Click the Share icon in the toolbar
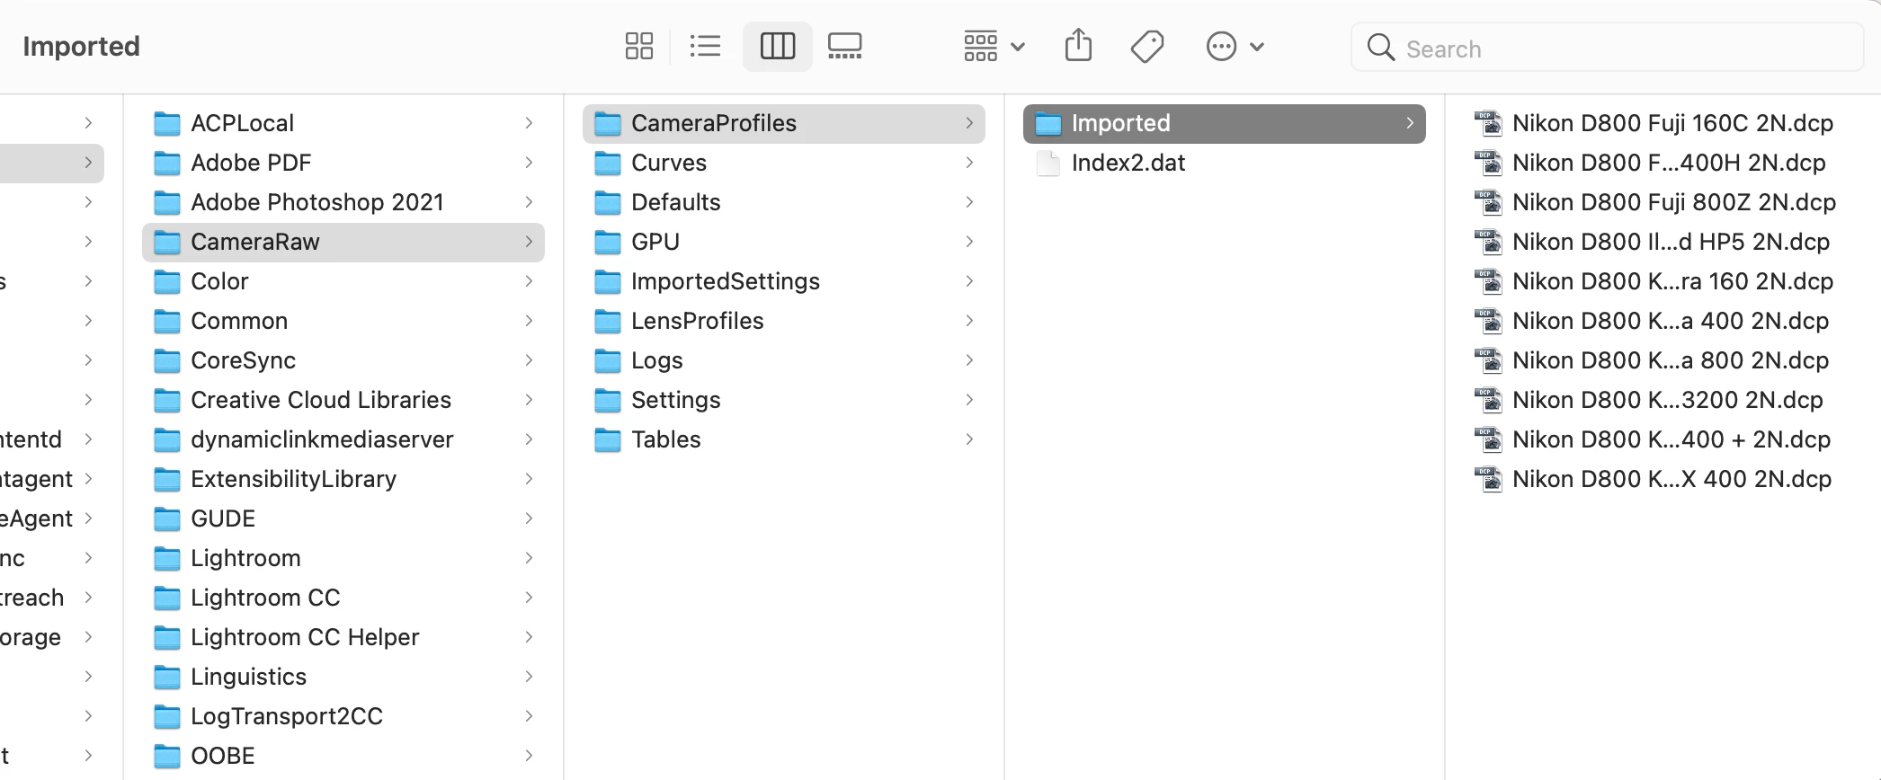 coord(1078,45)
